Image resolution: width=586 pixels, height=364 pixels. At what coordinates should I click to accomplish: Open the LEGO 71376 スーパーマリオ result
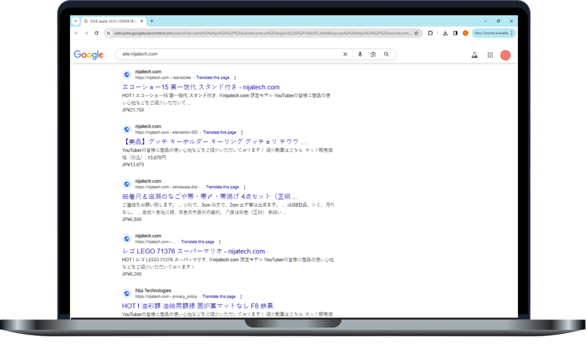point(193,251)
